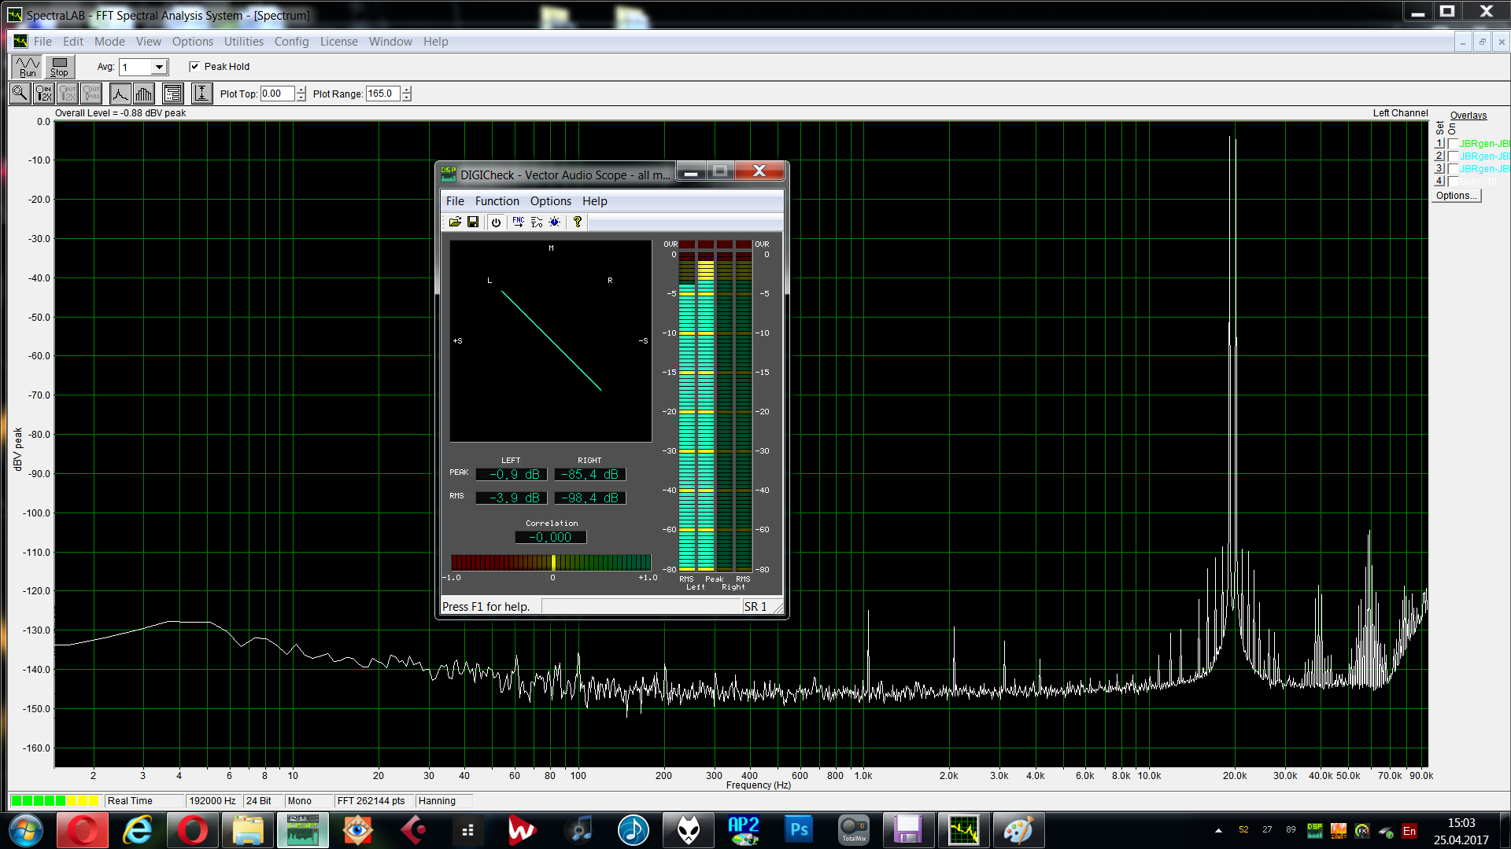This screenshot has width=1511, height=849.
Task: Open the Utilities menu
Action: [243, 42]
